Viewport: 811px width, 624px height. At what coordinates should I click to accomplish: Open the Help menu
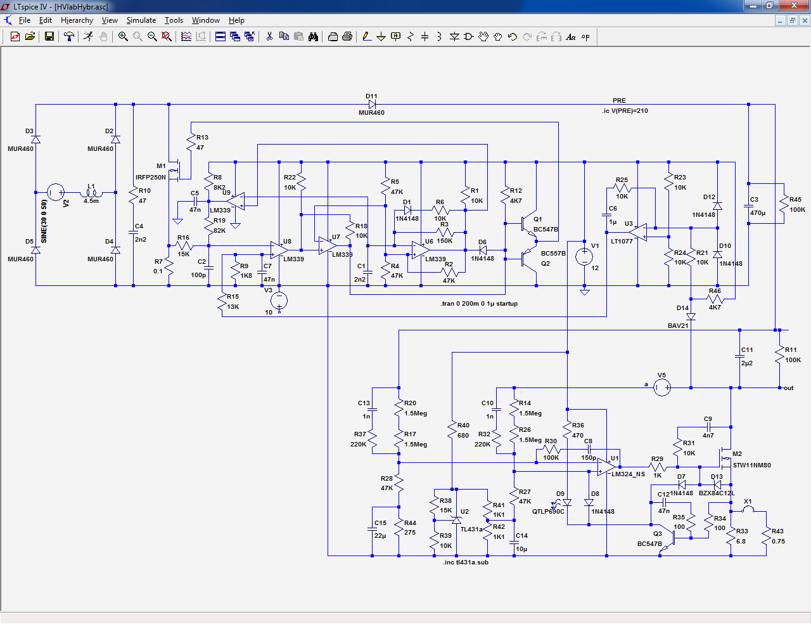coord(236,20)
